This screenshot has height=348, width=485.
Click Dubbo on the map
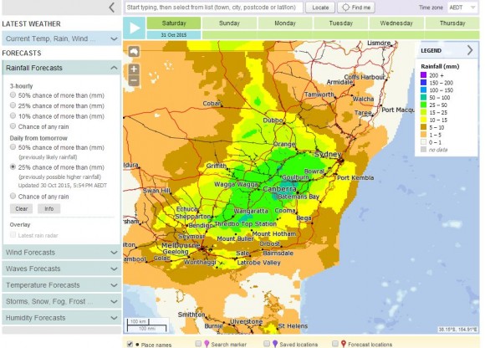[x=273, y=120]
